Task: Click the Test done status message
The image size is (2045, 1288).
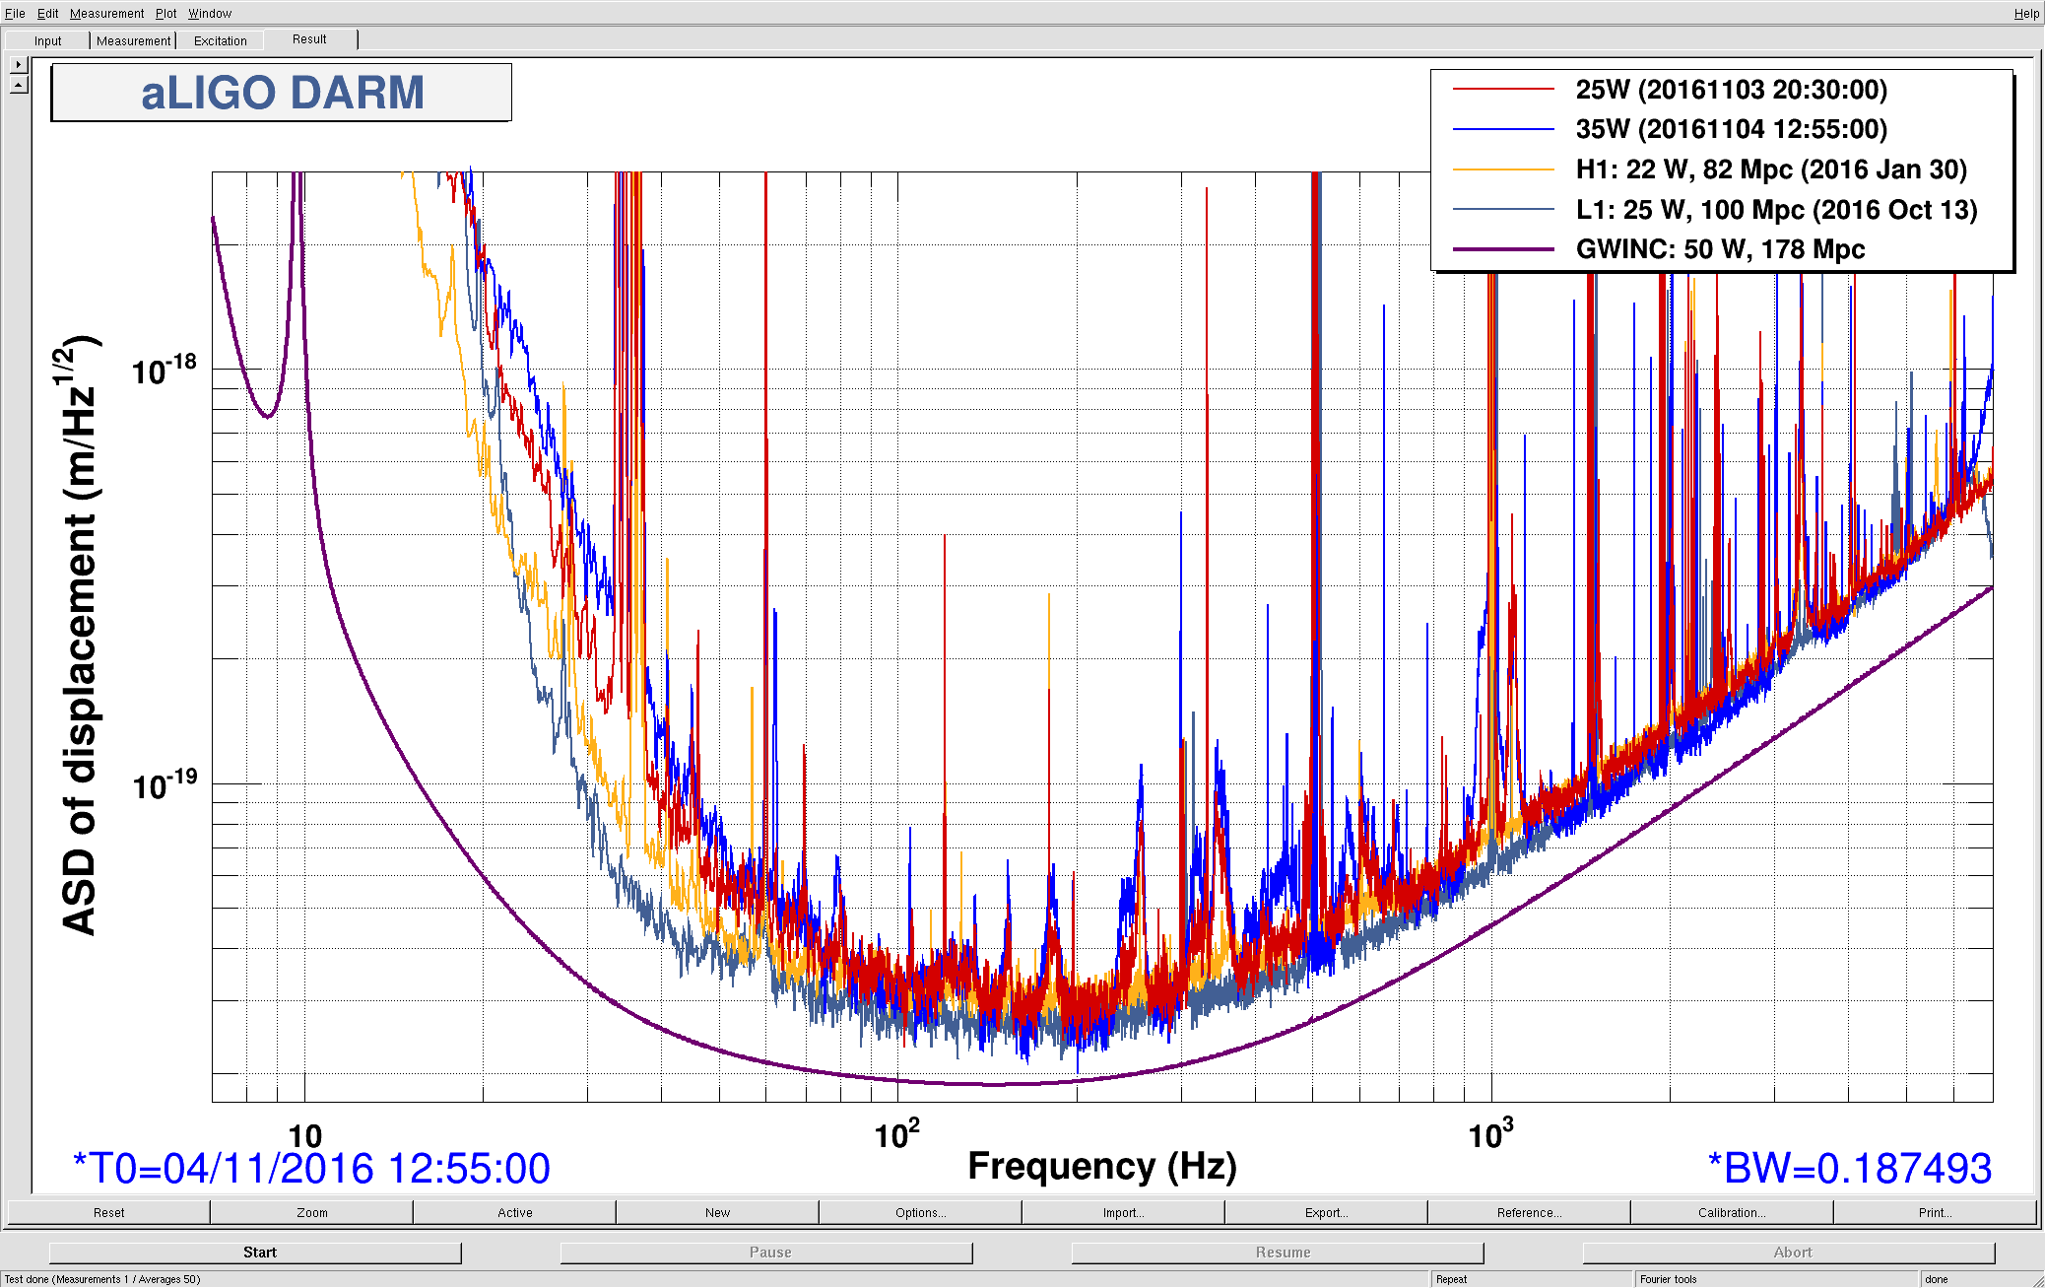Action: coord(102,1279)
